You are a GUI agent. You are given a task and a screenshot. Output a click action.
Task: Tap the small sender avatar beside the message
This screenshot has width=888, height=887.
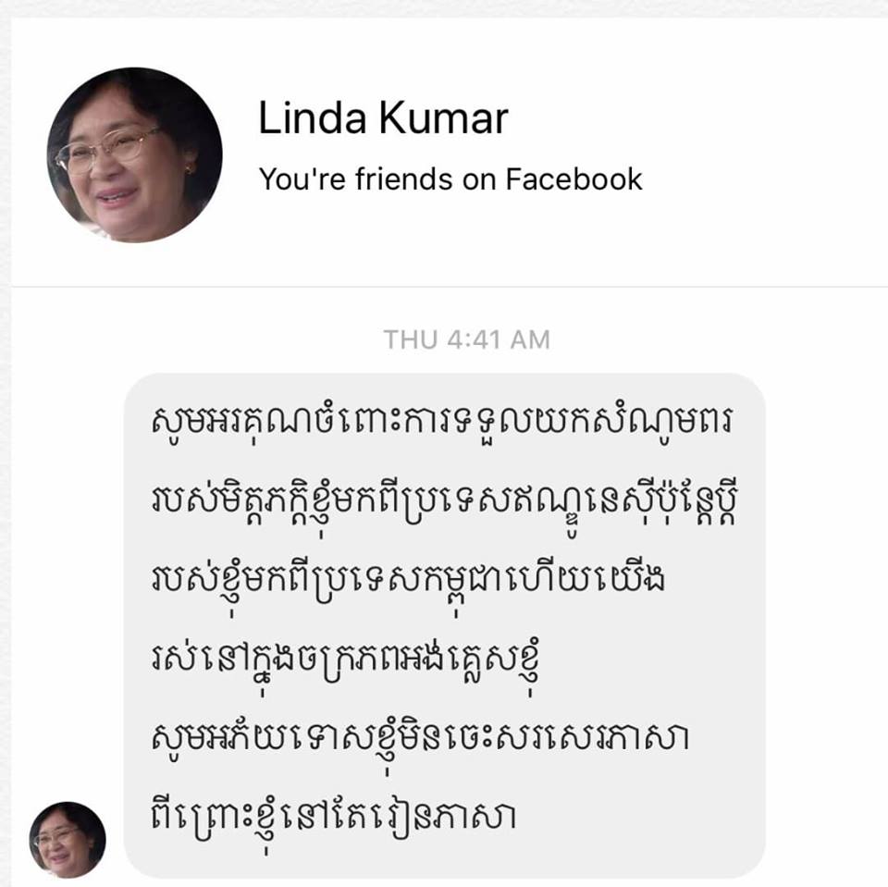coord(68,839)
